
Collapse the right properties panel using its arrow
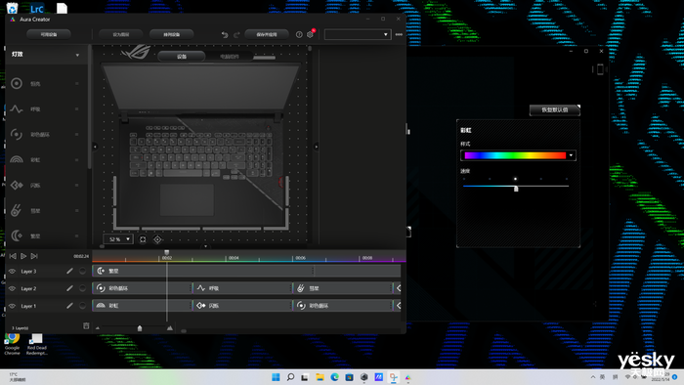[x=317, y=147]
